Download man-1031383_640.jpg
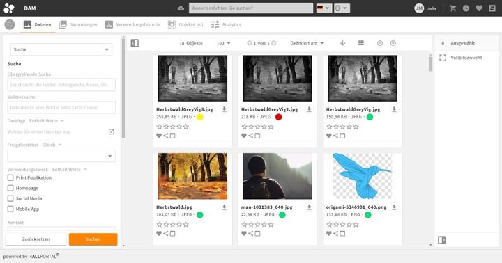This screenshot has height=263, width=502. pyautogui.click(x=309, y=207)
